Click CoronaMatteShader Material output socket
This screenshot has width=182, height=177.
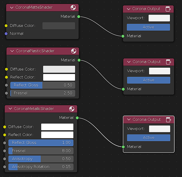click(x=79, y=17)
